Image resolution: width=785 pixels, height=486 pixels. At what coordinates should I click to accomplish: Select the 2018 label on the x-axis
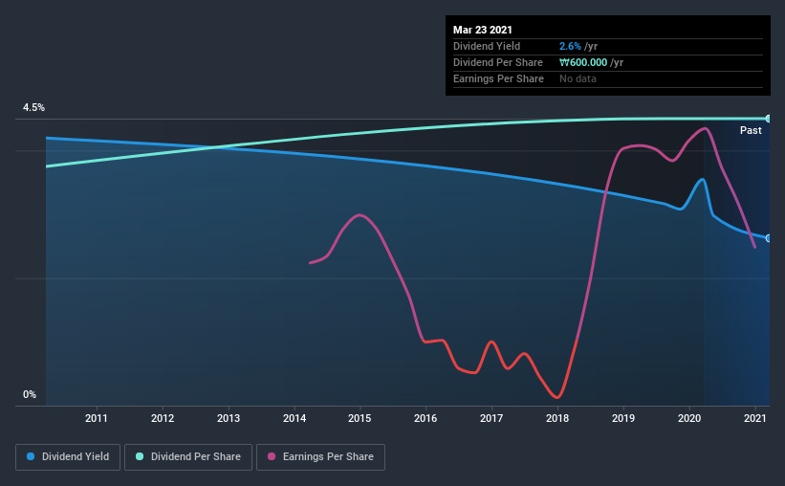click(557, 418)
